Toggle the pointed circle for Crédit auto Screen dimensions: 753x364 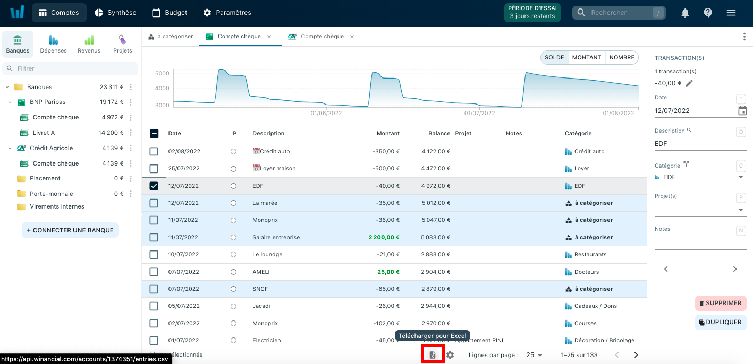click(233, 151)
